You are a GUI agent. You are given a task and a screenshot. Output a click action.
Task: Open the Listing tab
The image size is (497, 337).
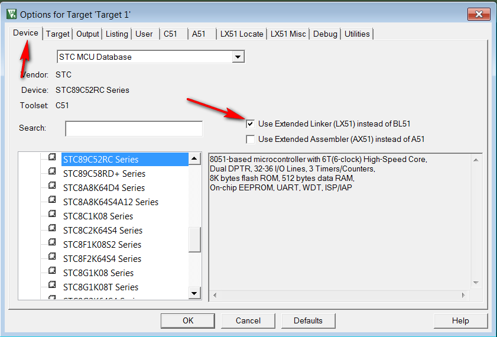pyautogui.click(x=116, y=34)
